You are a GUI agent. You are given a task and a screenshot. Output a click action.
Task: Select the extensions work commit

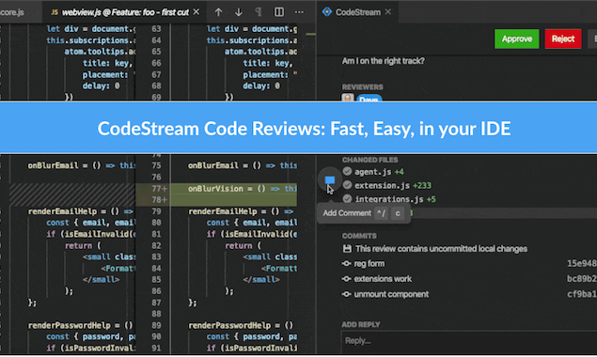coord(383,279)
